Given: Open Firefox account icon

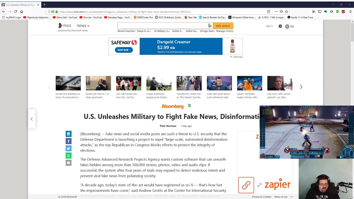Looking at the screenshot, I should tap(331, 12).
